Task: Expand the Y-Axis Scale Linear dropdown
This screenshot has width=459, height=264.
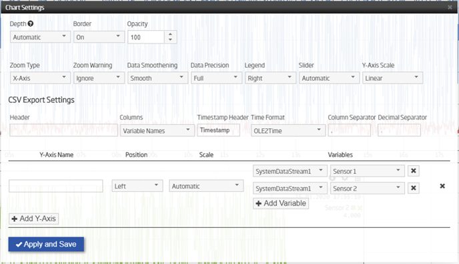Action: pos(392,78)
